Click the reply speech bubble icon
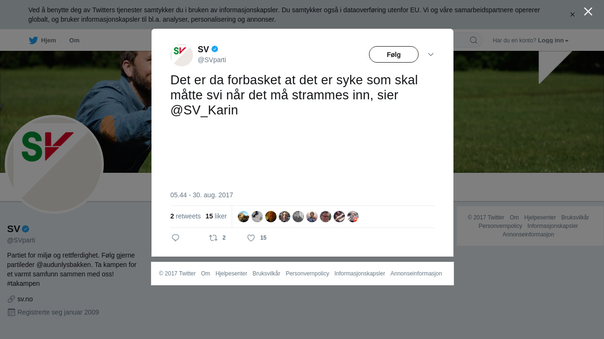604x339 pixels. click(x=176, y=238)
